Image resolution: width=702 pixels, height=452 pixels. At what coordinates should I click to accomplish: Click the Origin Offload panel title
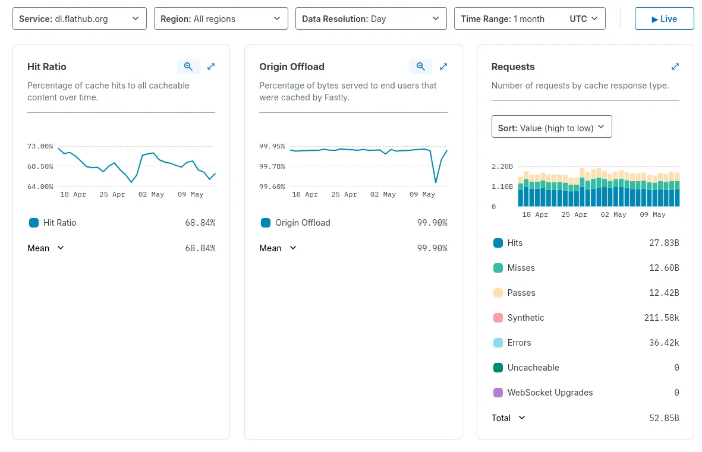point(292,67)
